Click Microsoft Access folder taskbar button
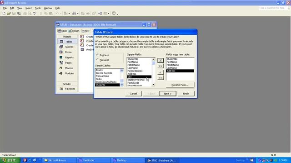291x163 pixels. pos(60,160)
